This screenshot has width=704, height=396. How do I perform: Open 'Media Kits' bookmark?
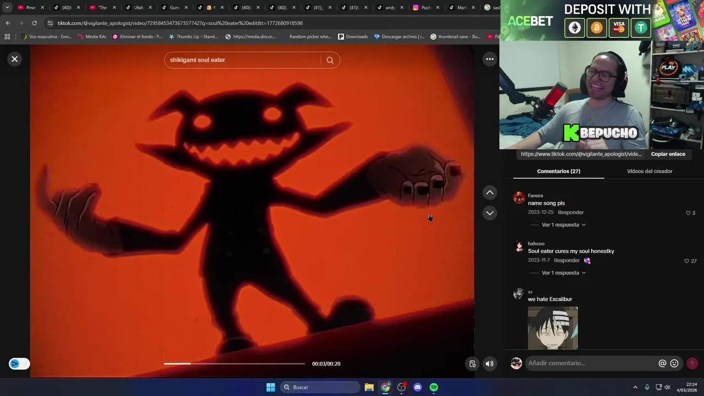(x=91, y=37)
